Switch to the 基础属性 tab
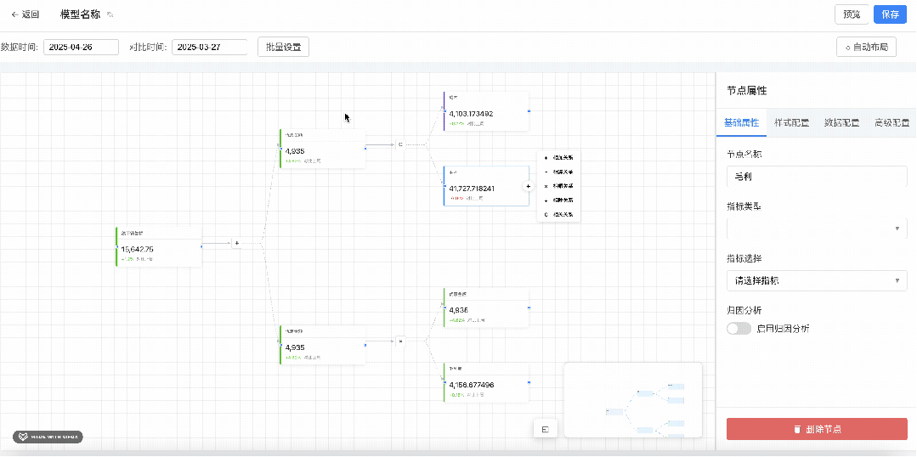The height and width of the screenshot is (457, 917). coord(742,122)
